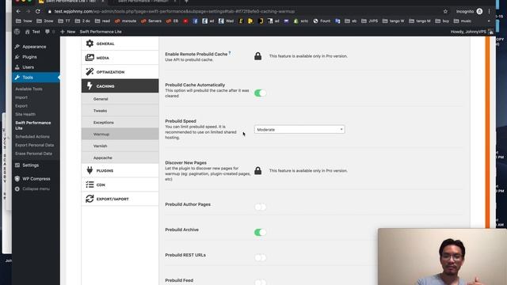Open the 'buy' bookmark folder
This screenshot has height=285, width=507.
(442, 21)
